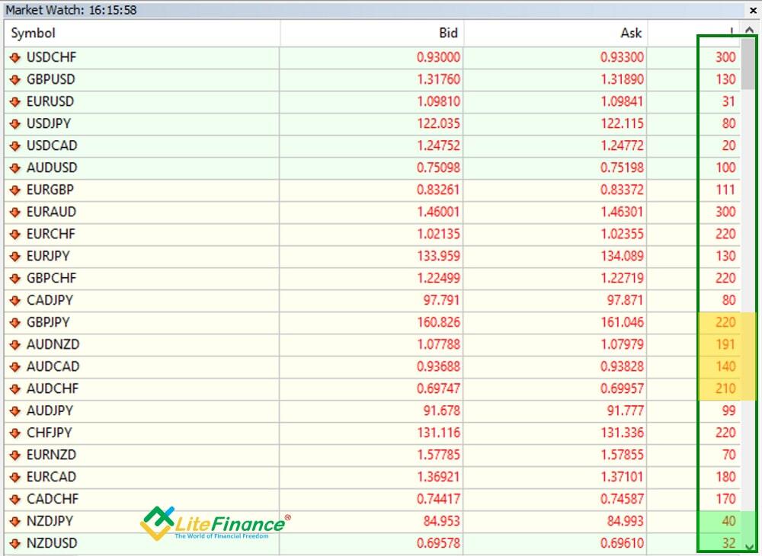
Task: Select the EURGBP symbol row
Action: pos(50,190)
